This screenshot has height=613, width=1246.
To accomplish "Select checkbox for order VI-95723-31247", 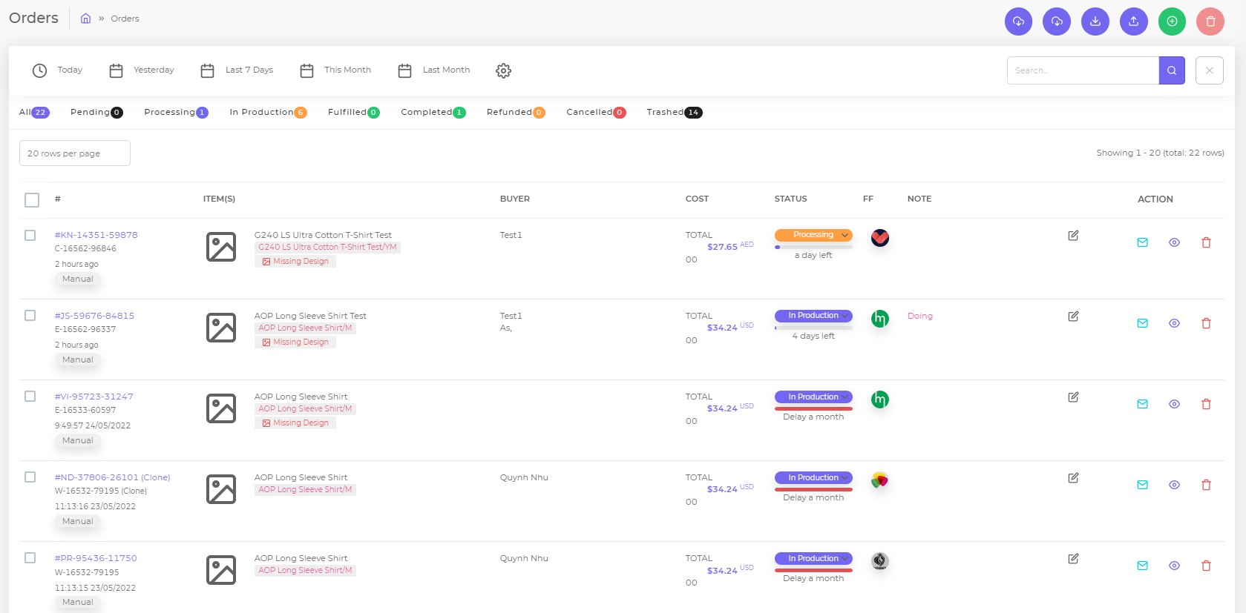I will click(30, 397).
